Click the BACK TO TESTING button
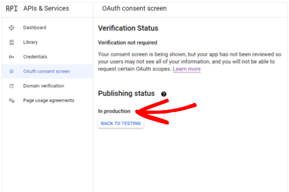 (x=121, y=123)
